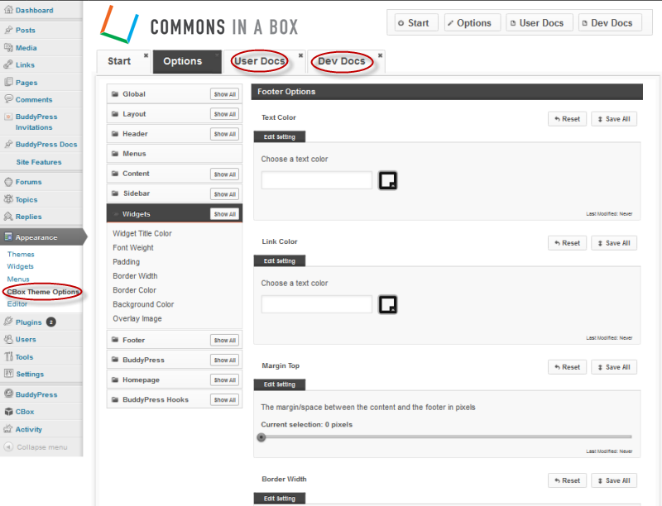Select Widget Title Color option
This screenshot has height=506, width=662.
142,233
